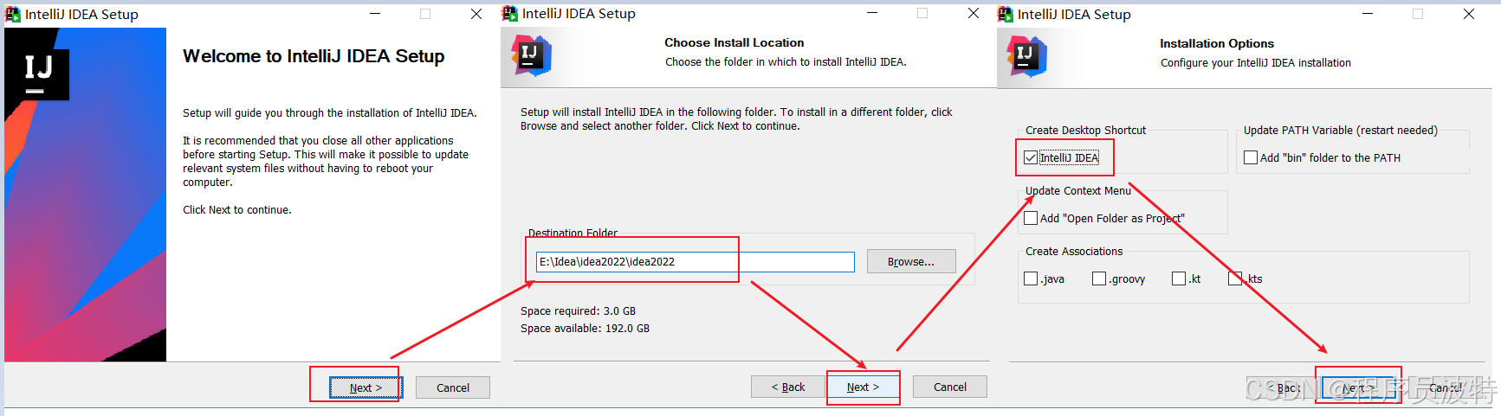Image resolution: width=1501 pixels, height=416 pixels.
Task: Associate .java files with IntelliJ IDEA
Action: click(x=1031, y=278)
